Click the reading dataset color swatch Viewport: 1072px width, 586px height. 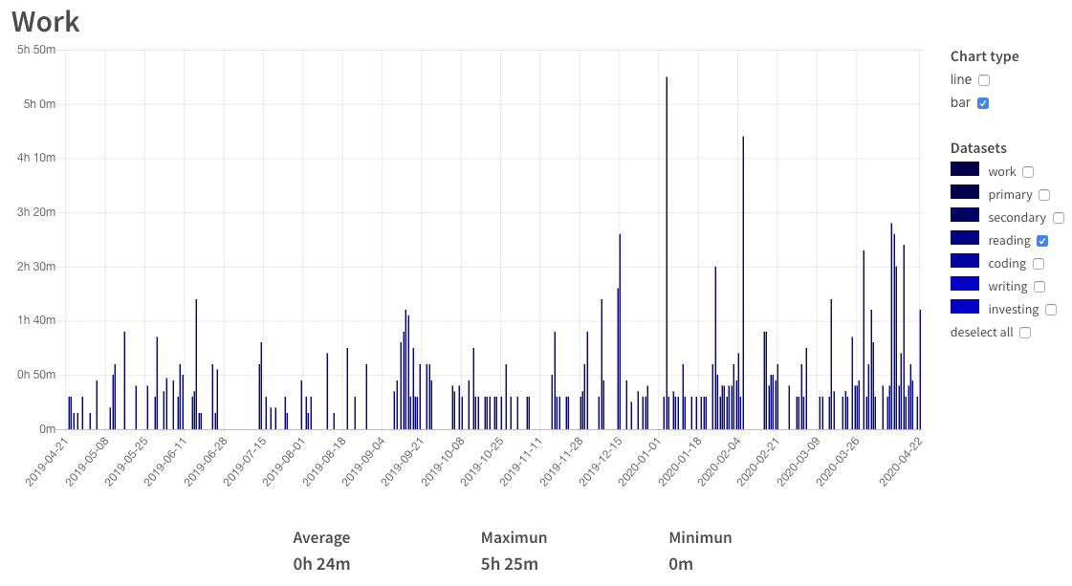(965, 238)
